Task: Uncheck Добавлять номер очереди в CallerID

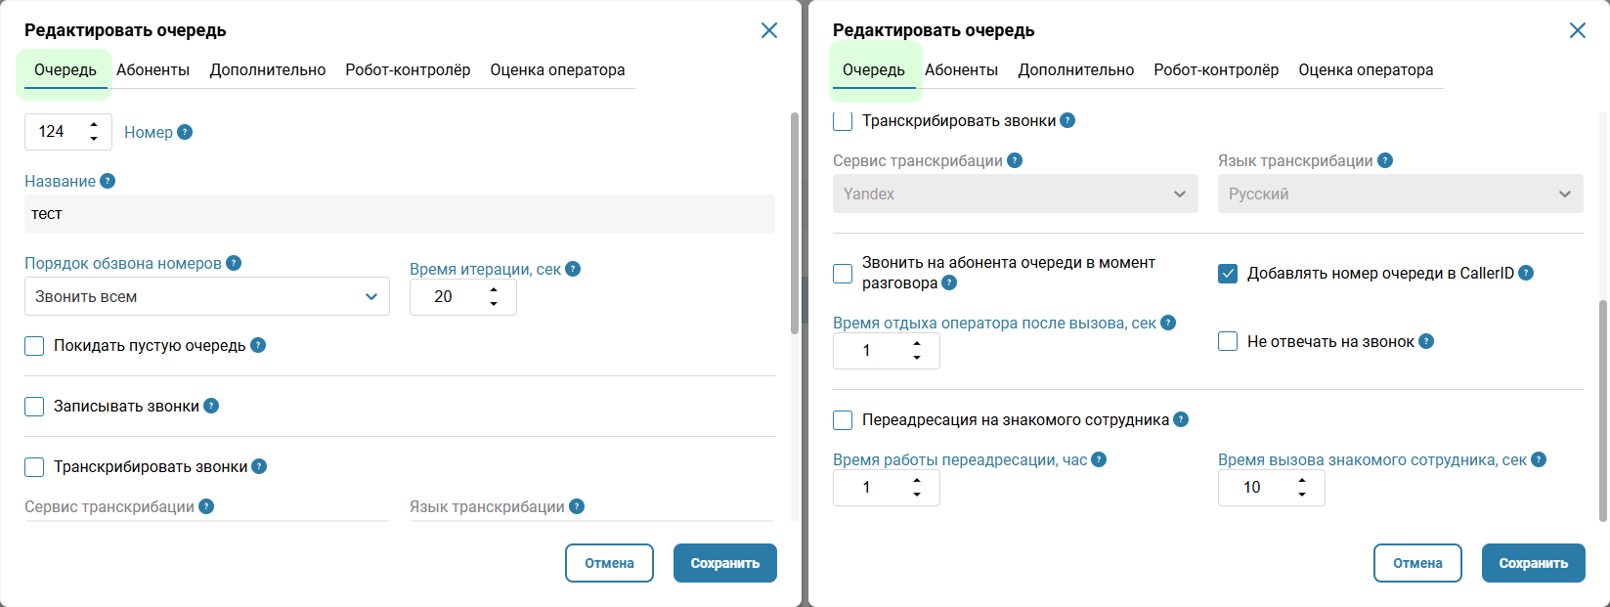Action: (1228, 274)
